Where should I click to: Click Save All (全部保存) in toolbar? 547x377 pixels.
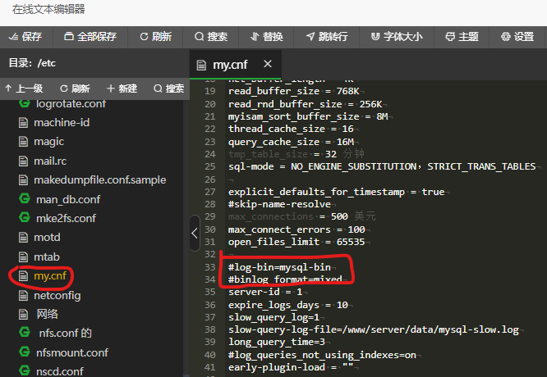[89, 37]
